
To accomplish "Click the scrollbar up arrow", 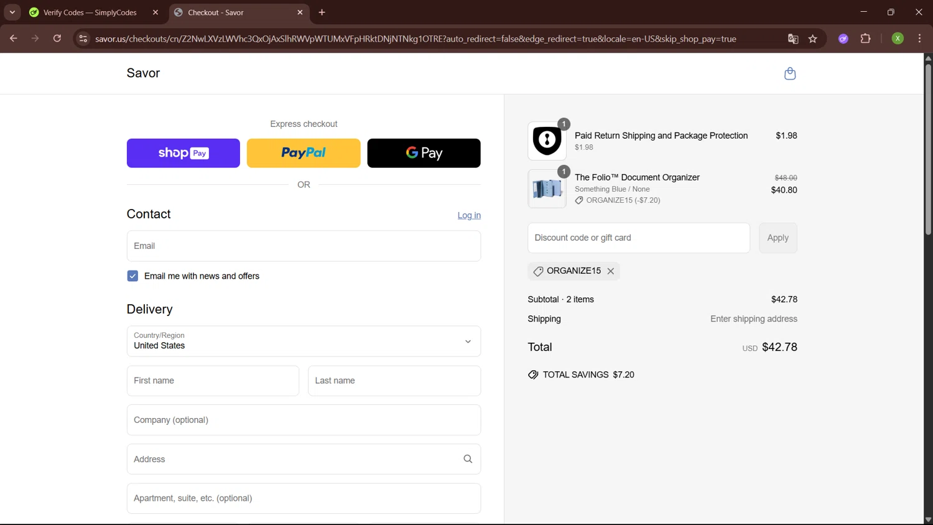I will pyautogui.click(x=928, y=58).
